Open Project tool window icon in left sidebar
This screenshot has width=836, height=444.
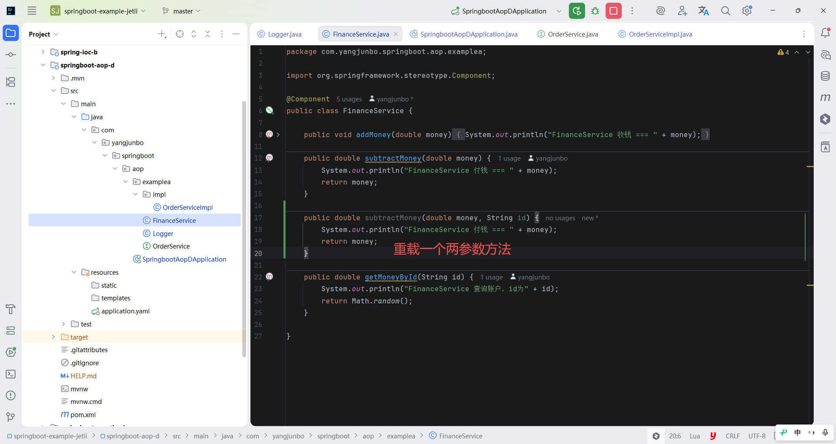tap(11, 33)
